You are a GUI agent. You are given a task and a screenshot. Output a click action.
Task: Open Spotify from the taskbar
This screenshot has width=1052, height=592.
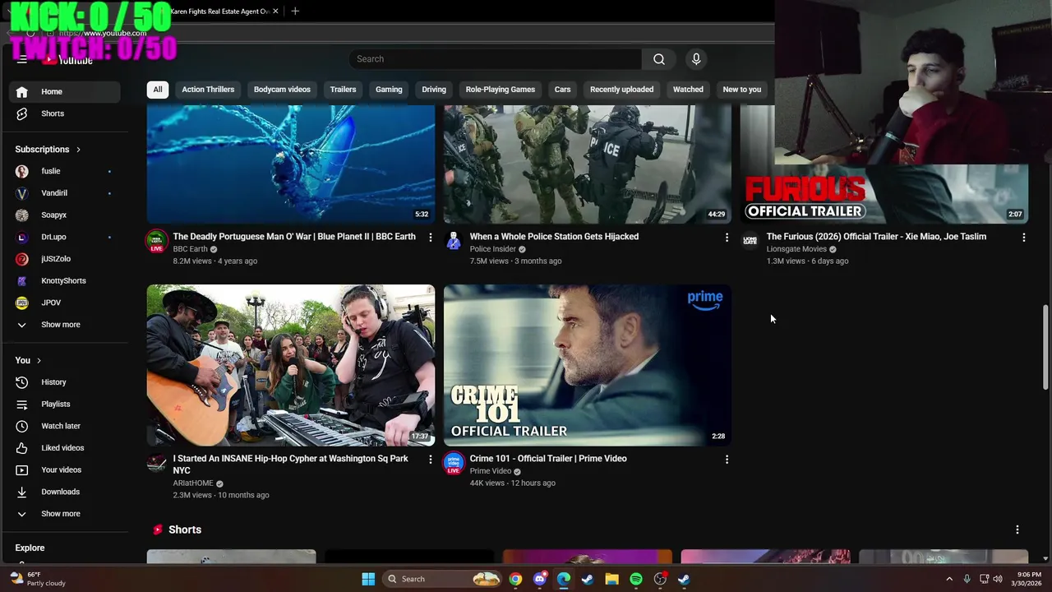click(636, 579)
